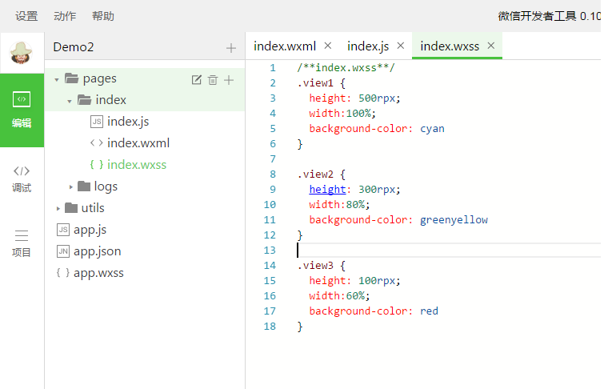Open the 调试 debug panel
The width and height of the screenshot is (604, 389).
pyautogui.click(x=22, y=178)
